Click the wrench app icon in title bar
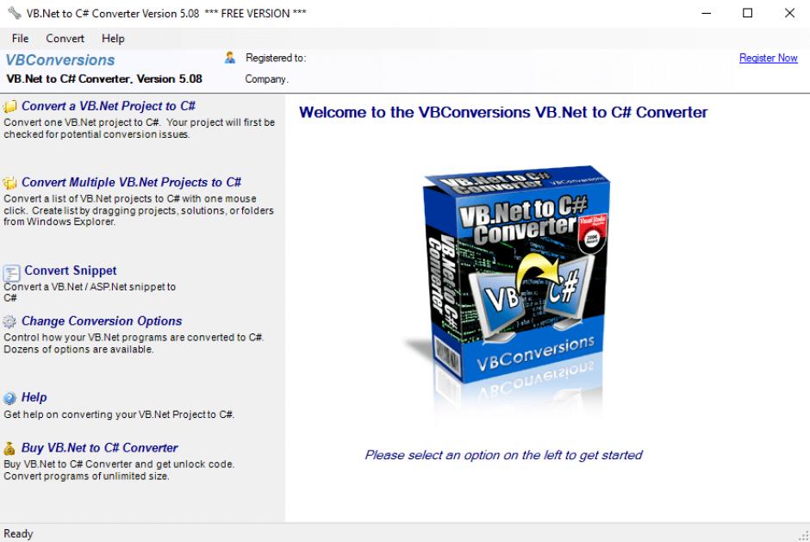This screenshot has height=542, width=810. [15, 13]
